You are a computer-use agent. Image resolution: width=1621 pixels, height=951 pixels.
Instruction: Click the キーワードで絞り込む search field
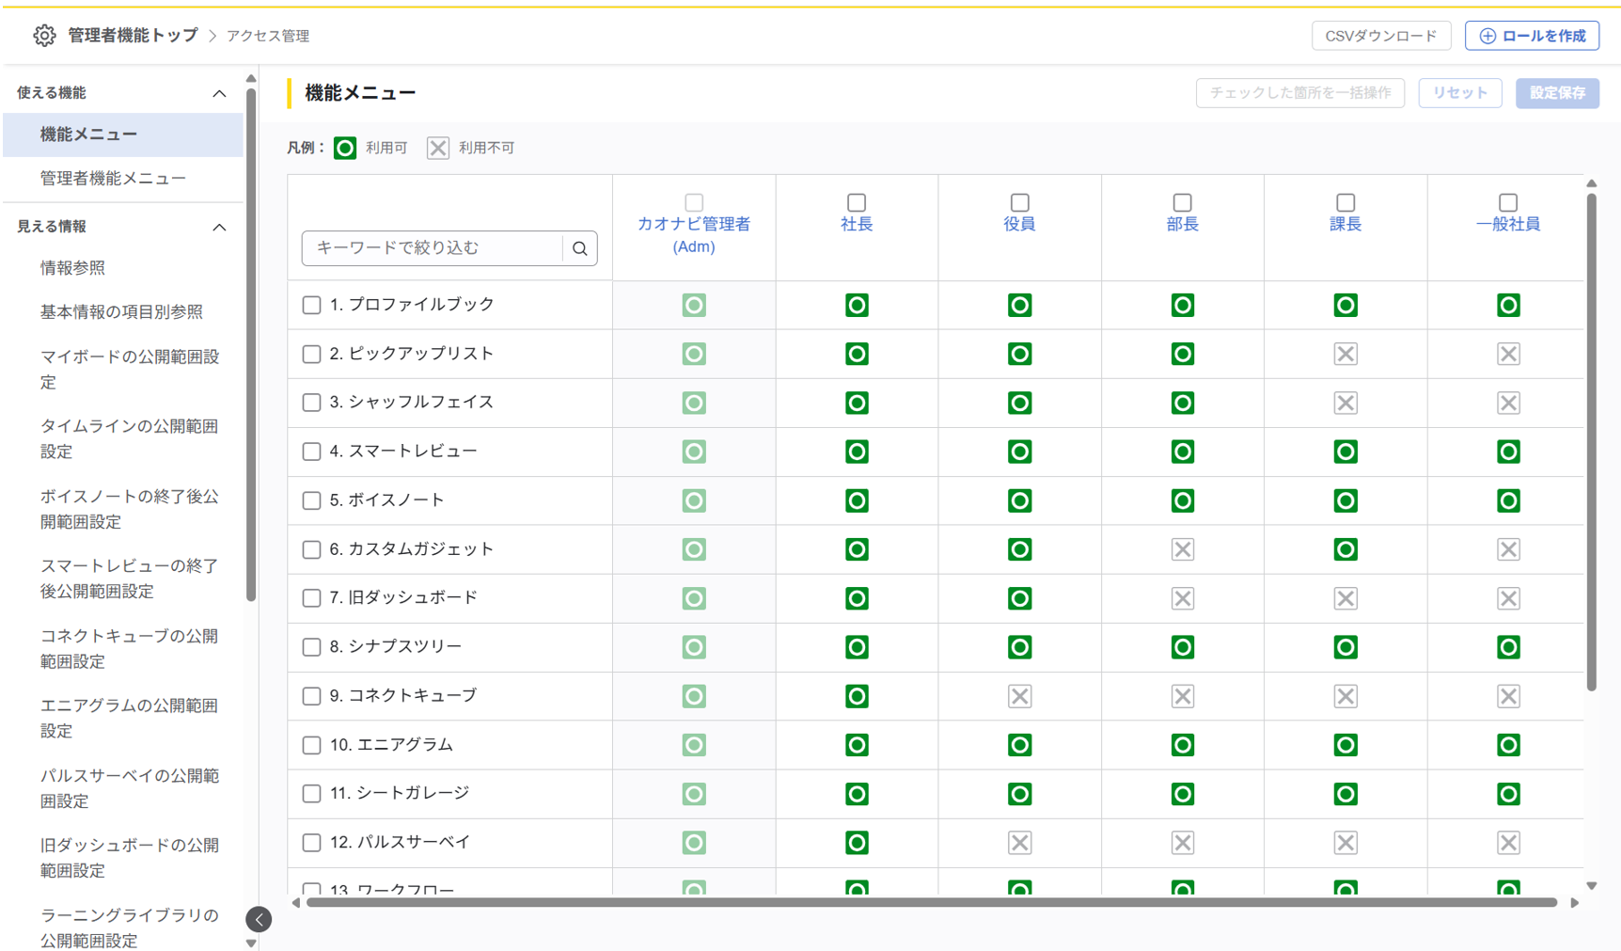(x=433, y=248)
